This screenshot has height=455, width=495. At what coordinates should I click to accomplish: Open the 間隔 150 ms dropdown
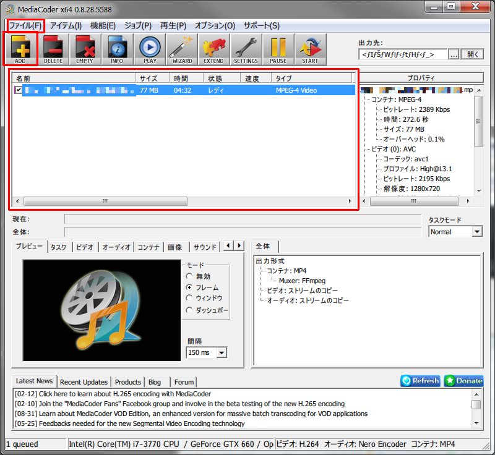click(x=222, y=352)
